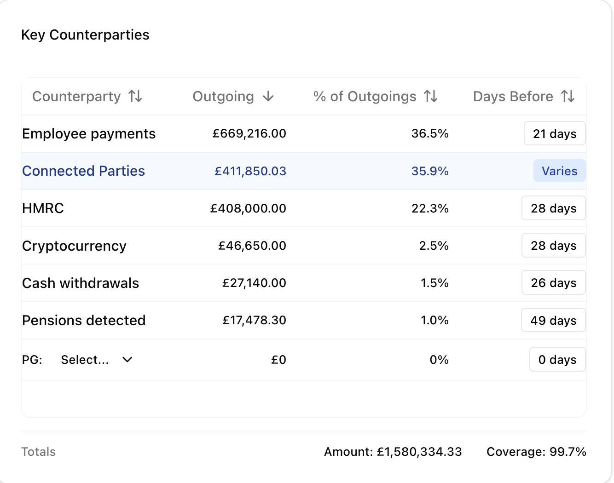Toggle percentage column sorting
Screen dimensions: 614x483
click(431, 96)
